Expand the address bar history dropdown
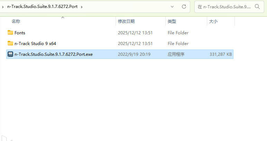Image resolution: width=267 pixels, height=141 pixels. 172,7
